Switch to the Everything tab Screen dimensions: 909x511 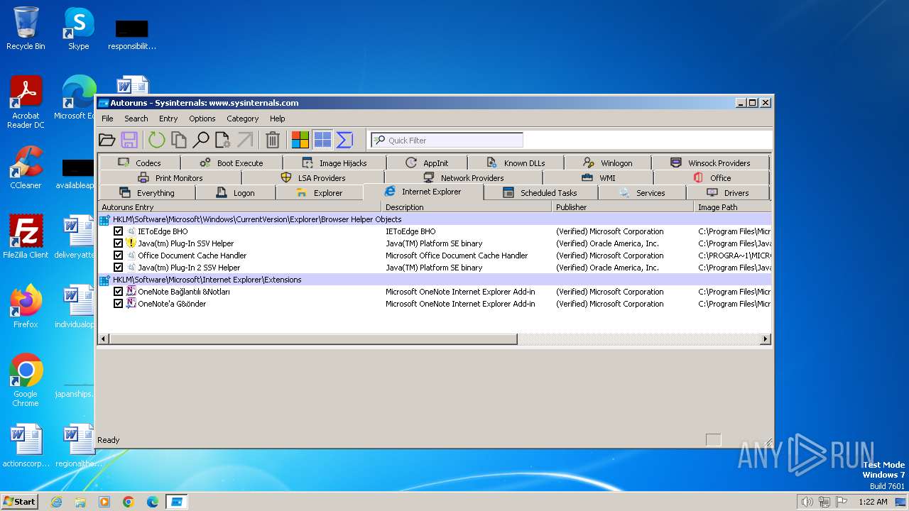pyautogui.click(x=147, y=193)
